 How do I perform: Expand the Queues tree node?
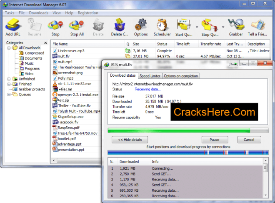9,94
